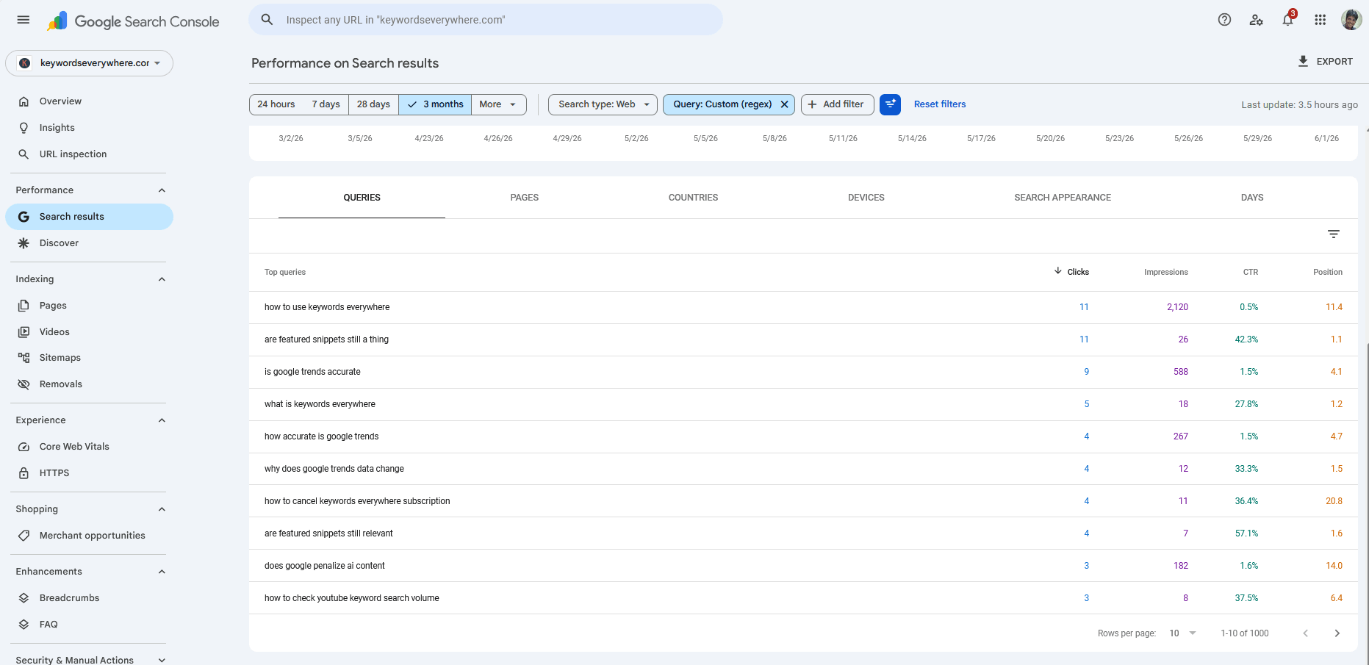Open Search type: Web dropdown
Image resolution: width=1369 pixels, height=665 pixels.
(603, 104)
